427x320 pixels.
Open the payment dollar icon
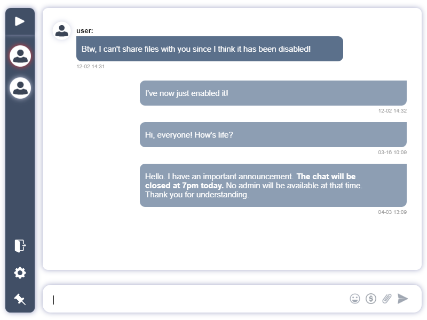[x=370, y=299]
